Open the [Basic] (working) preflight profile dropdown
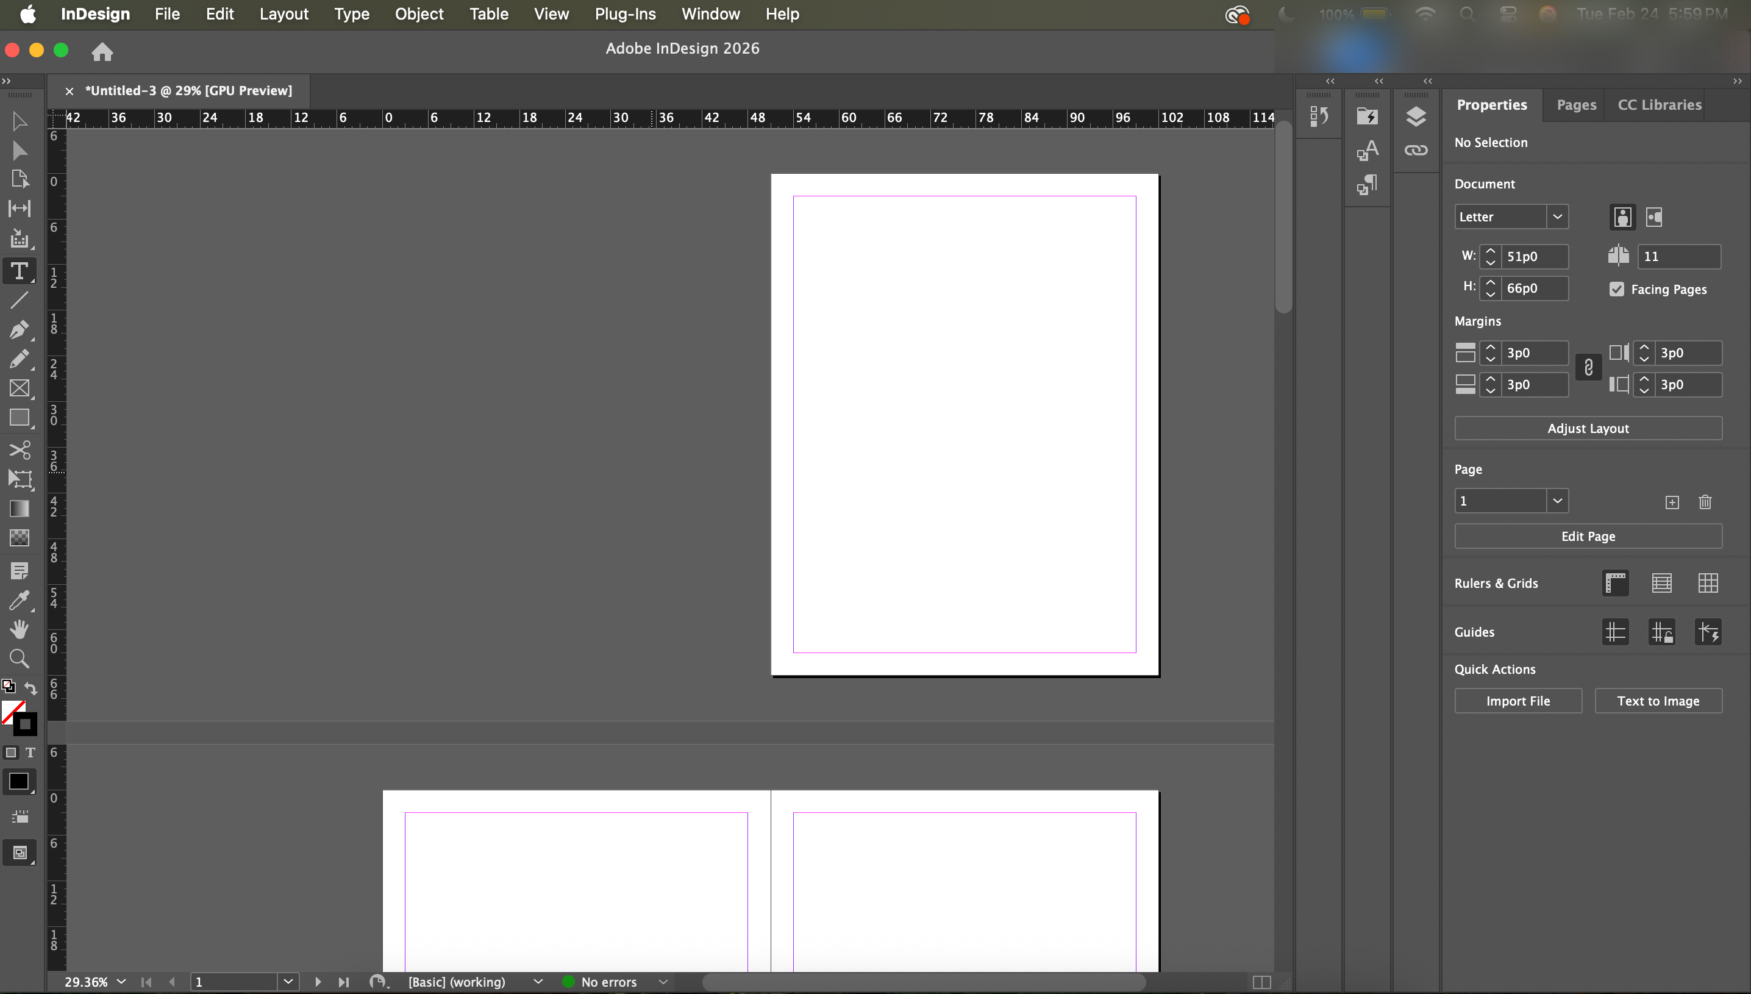This screenshot has width=1751, height=994. tap(538, 982)
